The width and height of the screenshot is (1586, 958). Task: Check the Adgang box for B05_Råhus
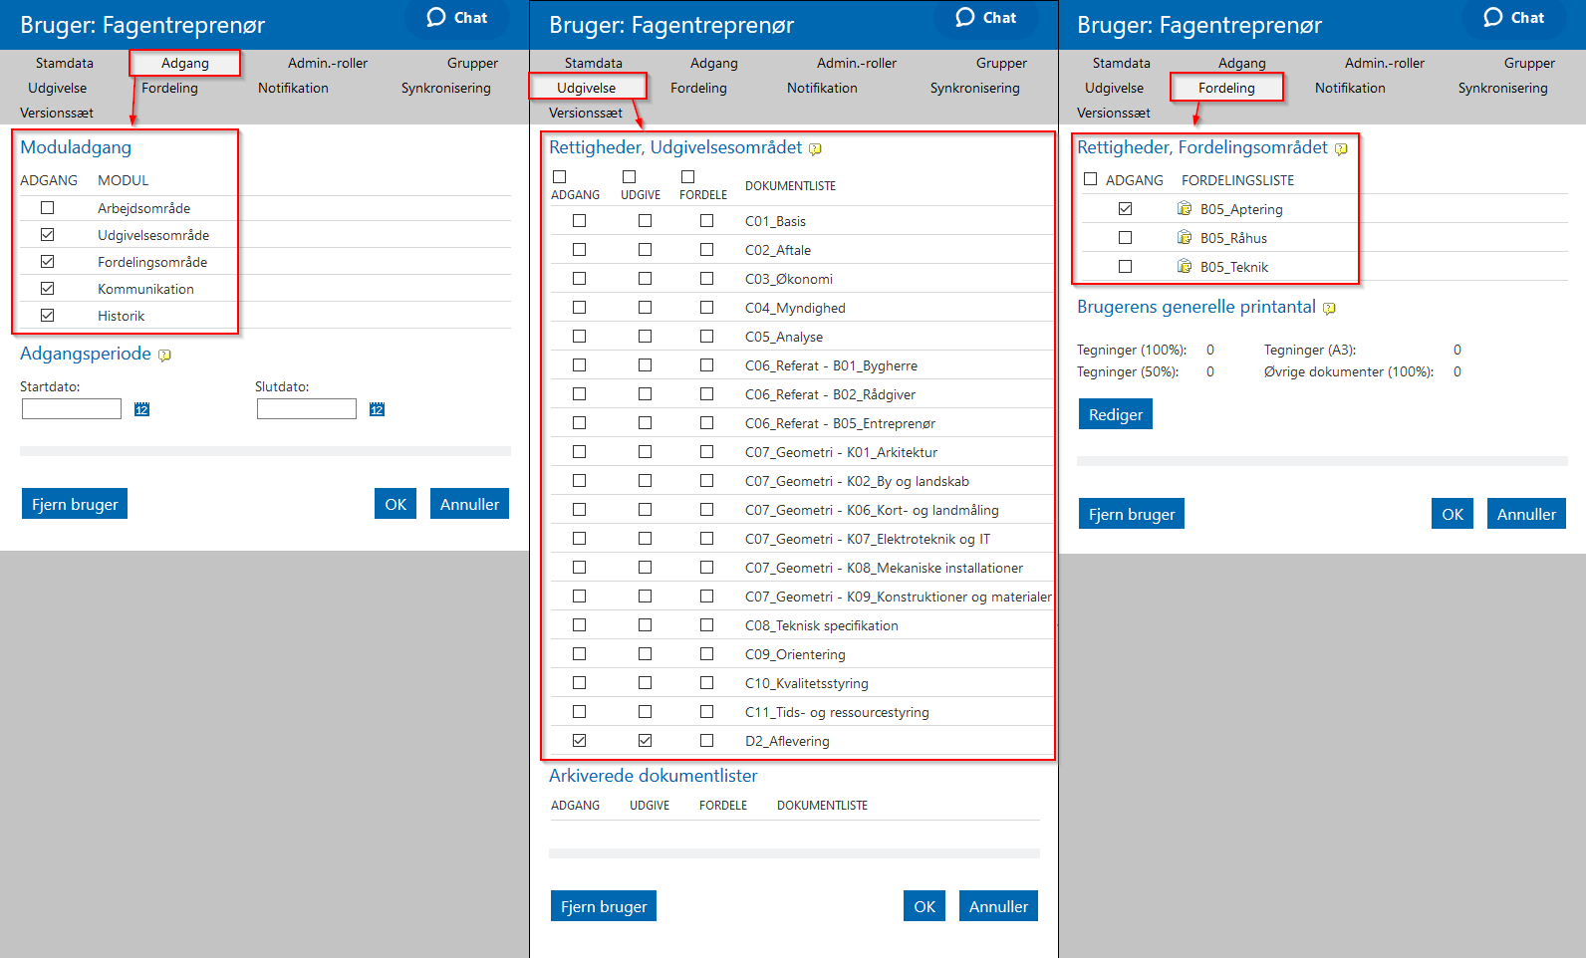tap(1125, 238)
